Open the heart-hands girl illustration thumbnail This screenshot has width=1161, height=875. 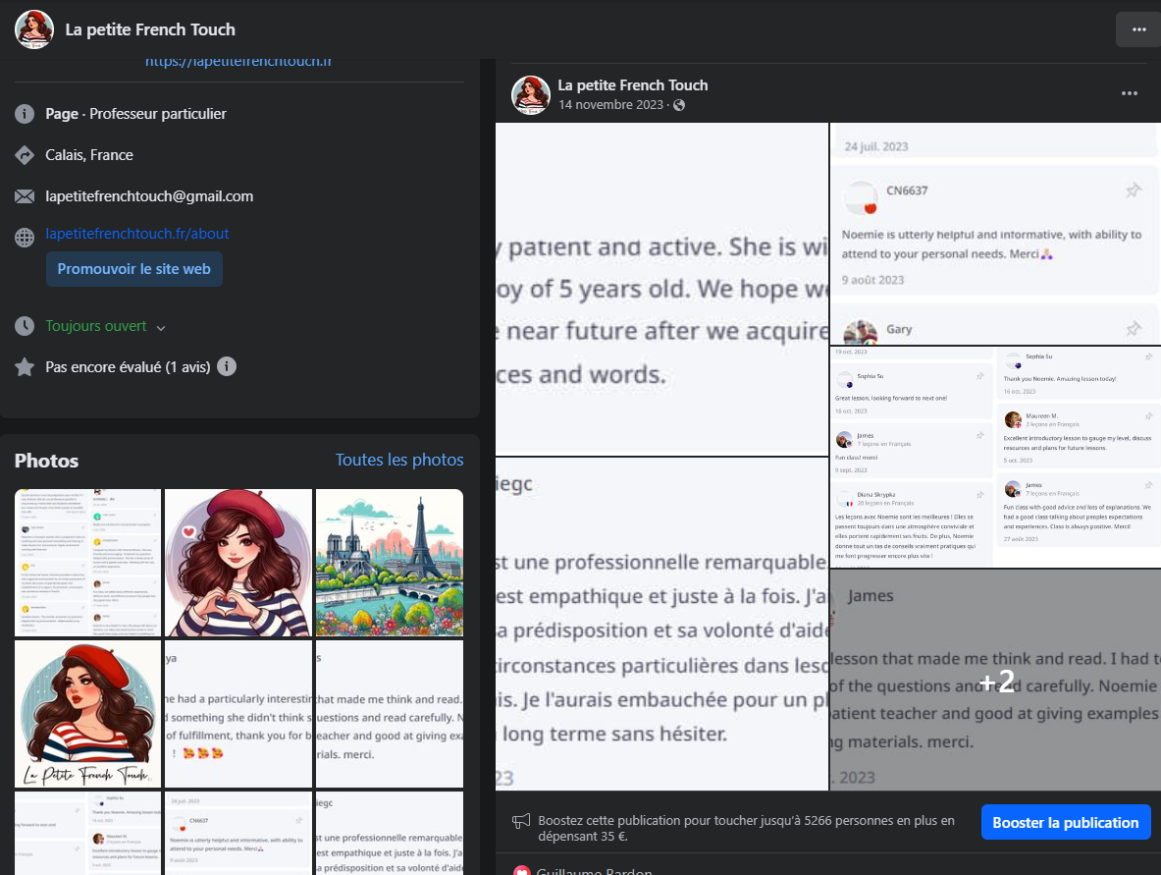[237, 563]
